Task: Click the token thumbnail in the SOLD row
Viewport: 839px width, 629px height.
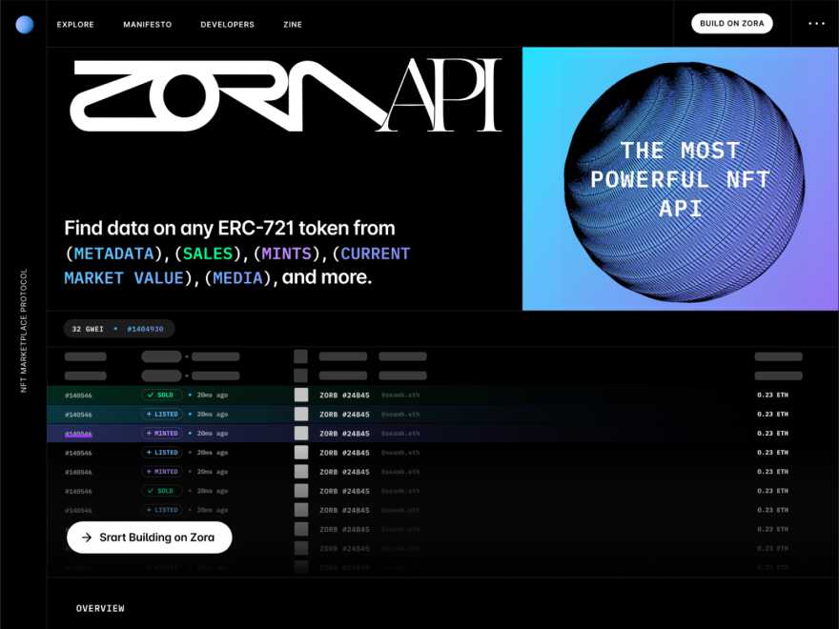Action: coord(301,396)
